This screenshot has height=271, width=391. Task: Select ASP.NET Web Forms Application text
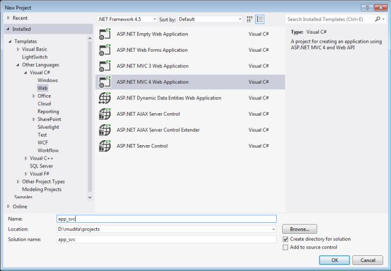152,50
